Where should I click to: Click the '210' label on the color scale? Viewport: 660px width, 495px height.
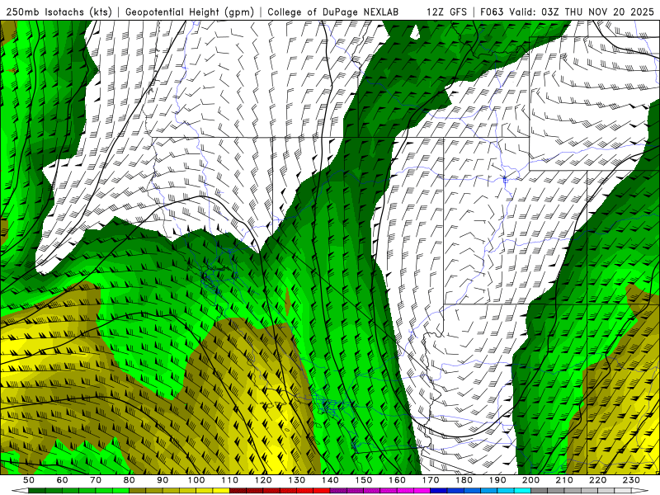click(x=564, y=480)
